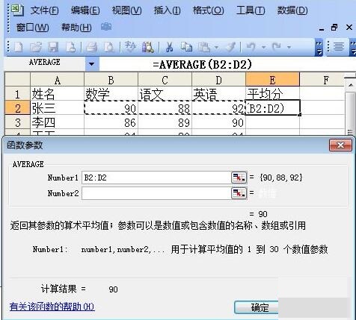Click the Copy toolbar icon
This screenshot has height=320, width=356.
click(186, 47)
